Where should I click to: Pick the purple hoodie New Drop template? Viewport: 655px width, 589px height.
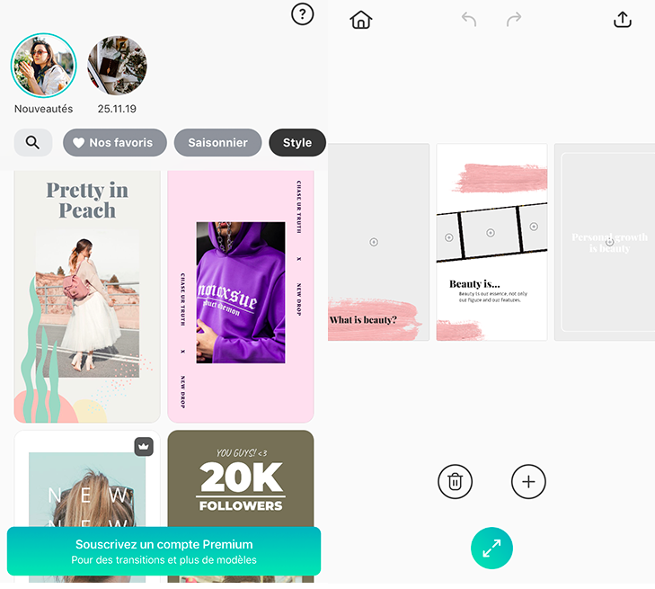tap(240, 295)
